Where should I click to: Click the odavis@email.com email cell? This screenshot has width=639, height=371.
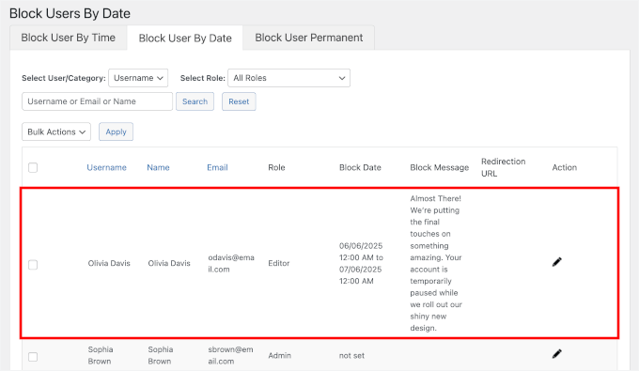pyautogui.click(x=231, y=263)
